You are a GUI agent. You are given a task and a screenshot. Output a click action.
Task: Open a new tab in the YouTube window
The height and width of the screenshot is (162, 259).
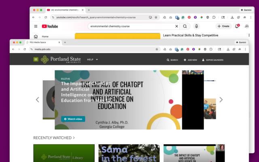point(89,10)
